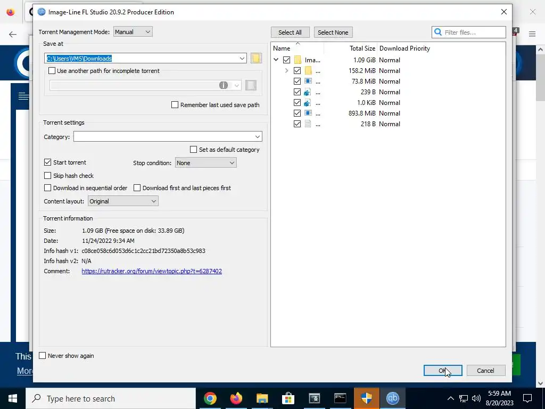
Task: Click the file icon in 239 B row
Action: coord(307,92)
